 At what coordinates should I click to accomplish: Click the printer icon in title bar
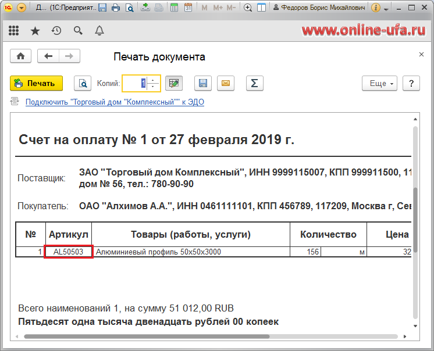click(116, 8)
